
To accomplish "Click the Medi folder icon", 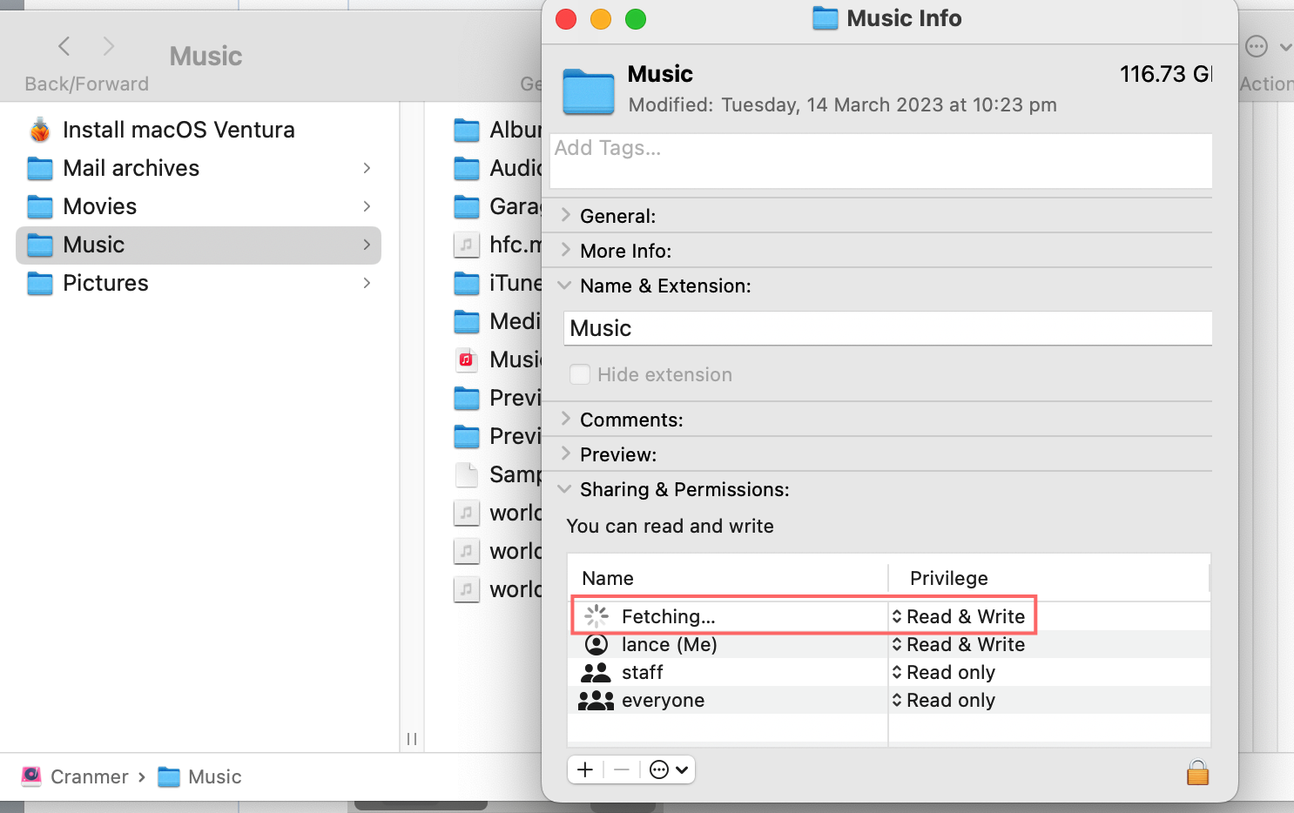I will click(467, 321).
